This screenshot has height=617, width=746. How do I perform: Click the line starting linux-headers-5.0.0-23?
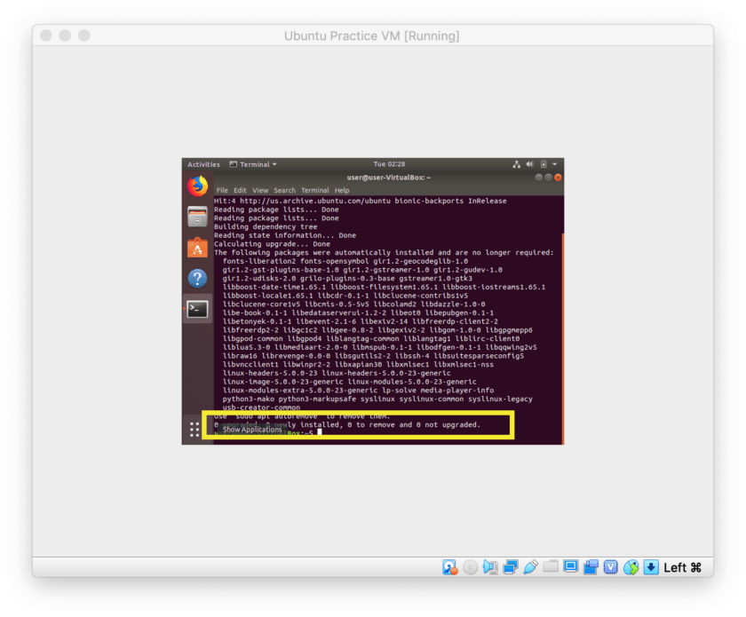pos(337,373)
